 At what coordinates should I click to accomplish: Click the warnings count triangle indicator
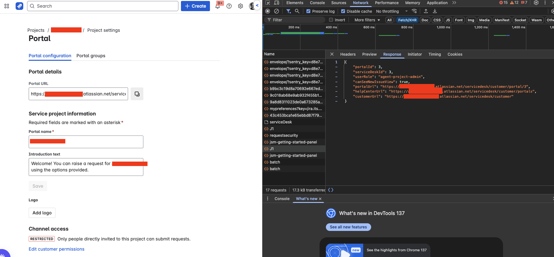tap(514, 3)
